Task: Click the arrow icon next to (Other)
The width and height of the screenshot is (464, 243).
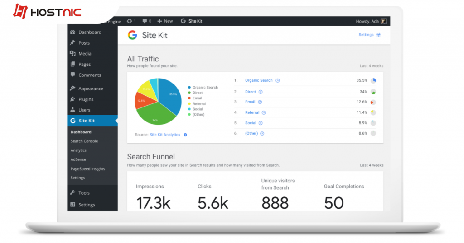Action: tap(262, 134)
